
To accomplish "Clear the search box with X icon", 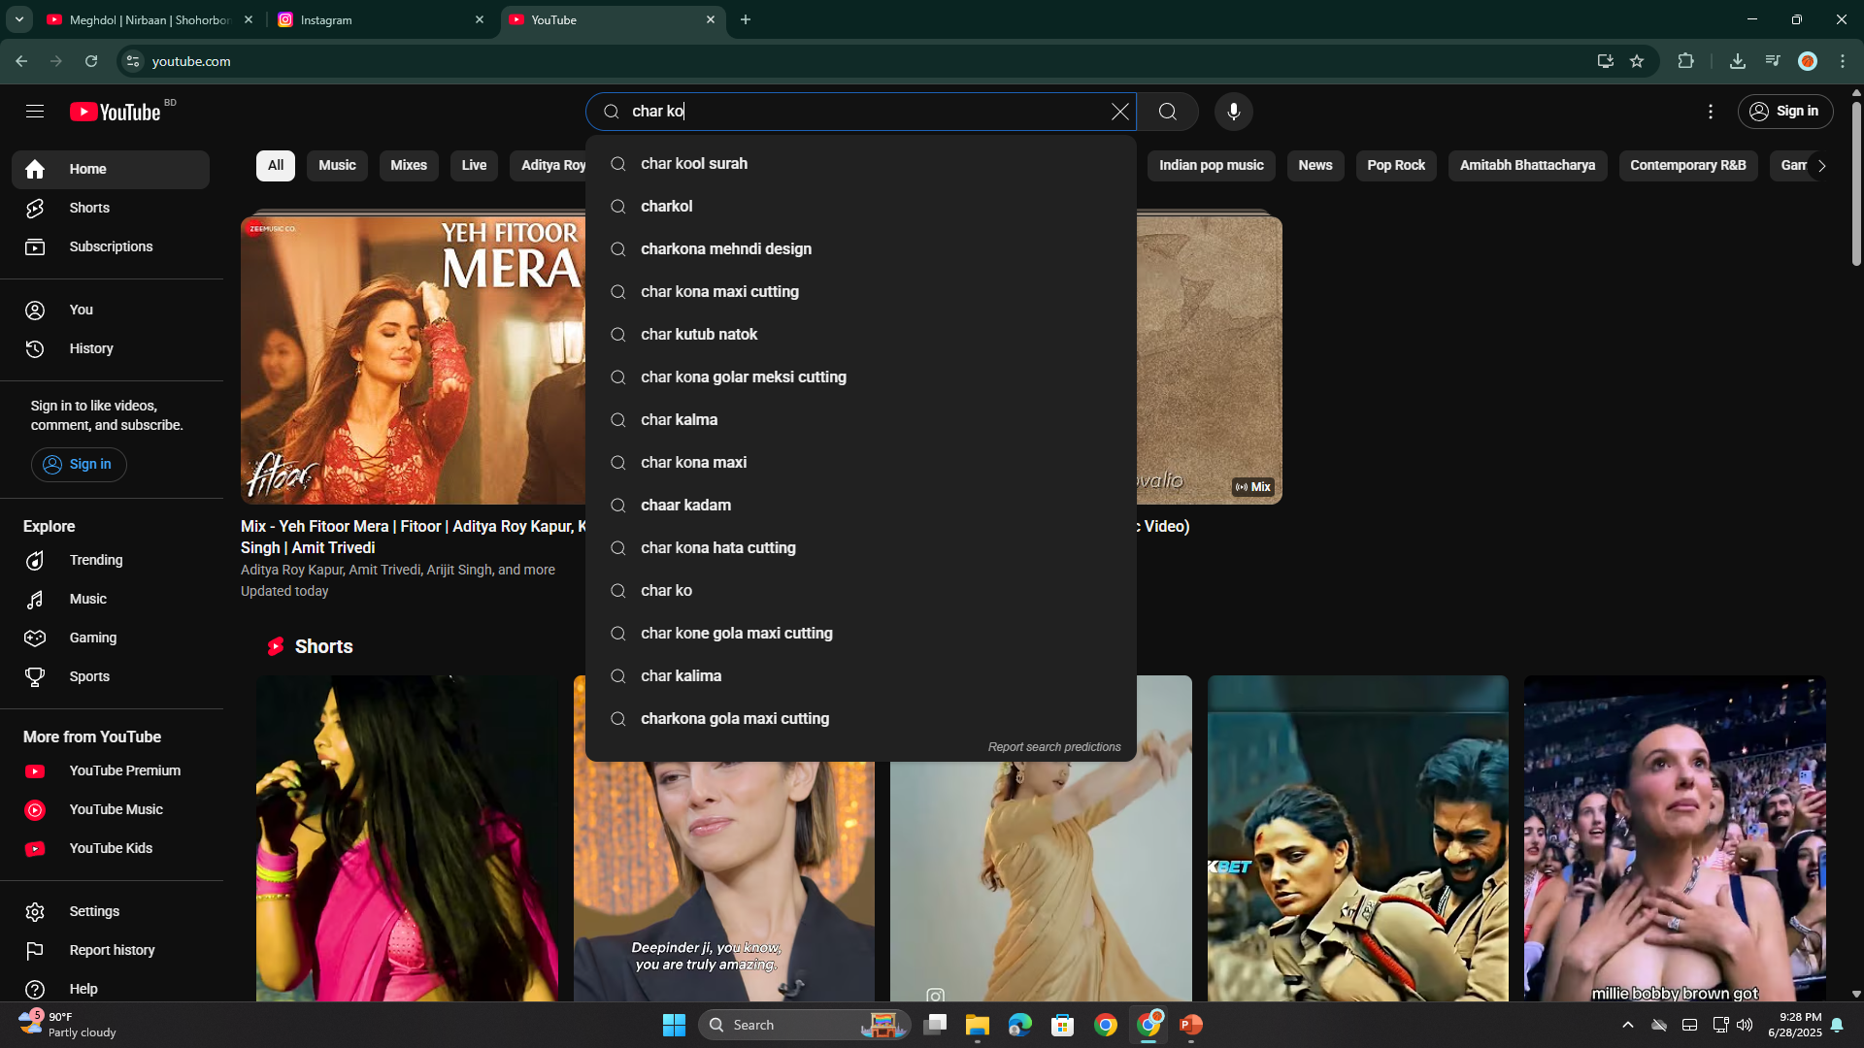I will click(1119, 112).
